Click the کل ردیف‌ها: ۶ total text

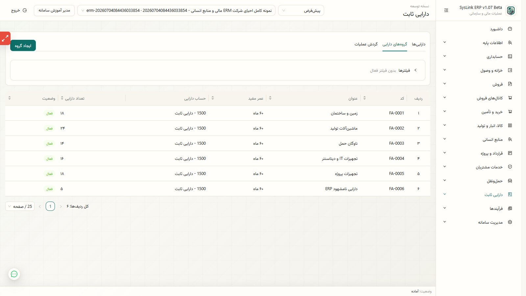click(x=78, y=207)
